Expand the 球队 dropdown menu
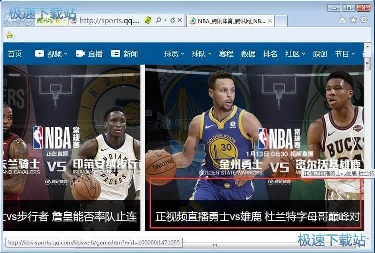 210,54
